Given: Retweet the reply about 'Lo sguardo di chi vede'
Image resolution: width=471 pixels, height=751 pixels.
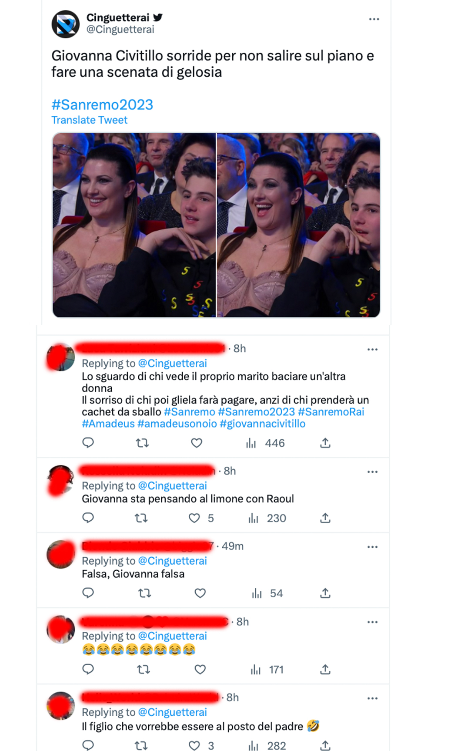Looking at the screenshot, I should pos(142,443).
